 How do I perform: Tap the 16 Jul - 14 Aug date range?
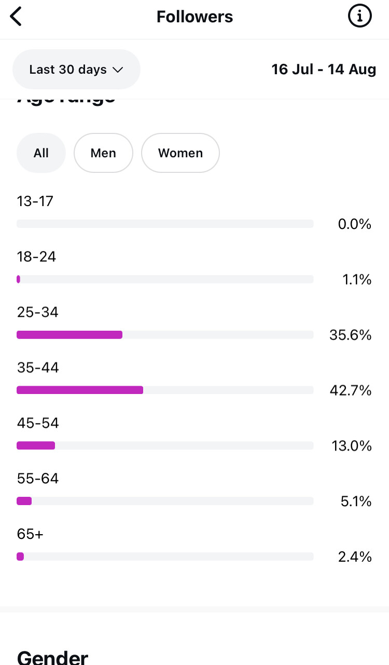324,70
